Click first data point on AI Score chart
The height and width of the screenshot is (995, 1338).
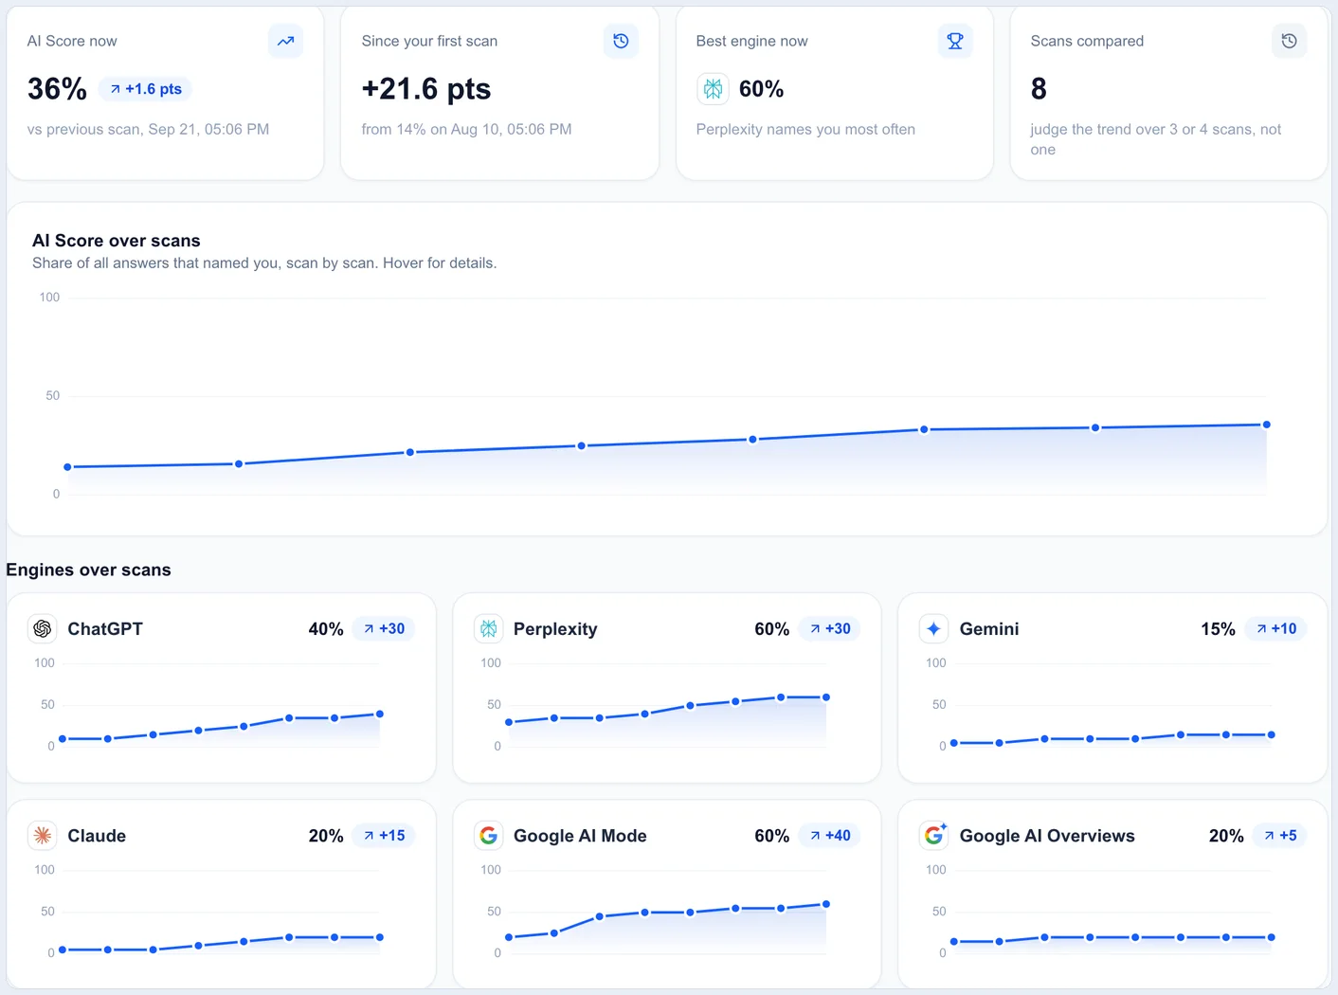coord(67,467)
